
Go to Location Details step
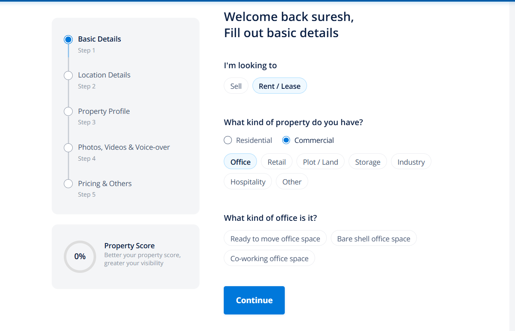104,75
